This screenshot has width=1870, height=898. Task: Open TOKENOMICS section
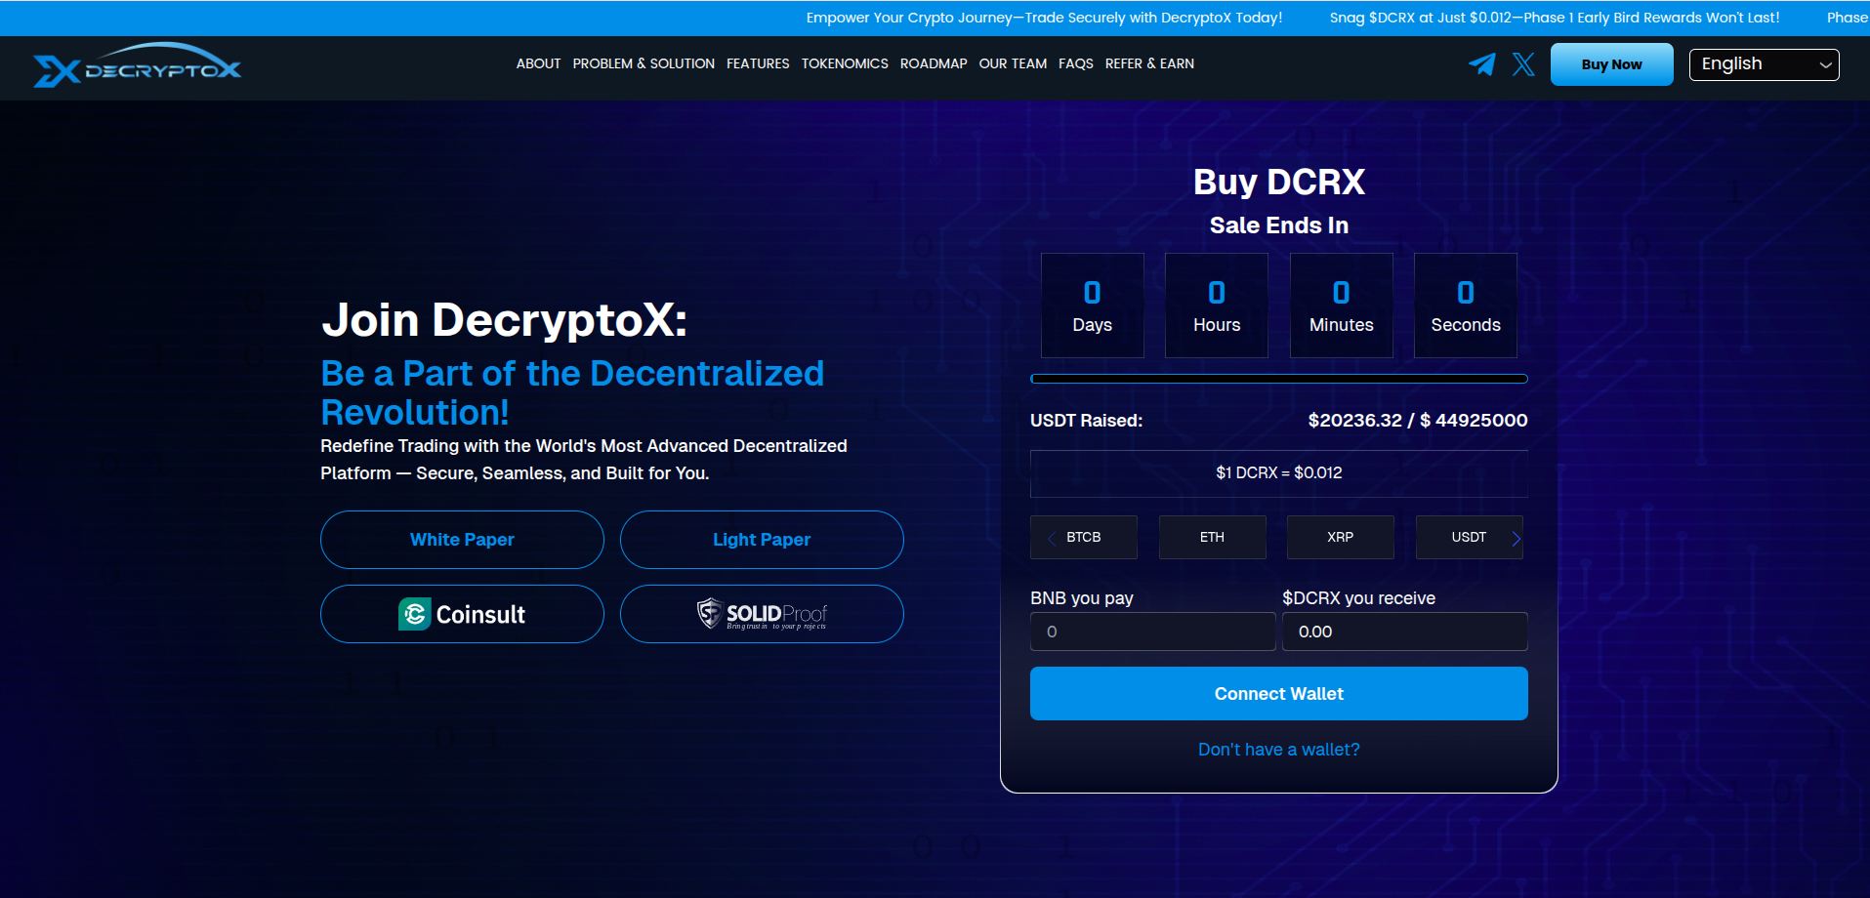tap(845, 63)
